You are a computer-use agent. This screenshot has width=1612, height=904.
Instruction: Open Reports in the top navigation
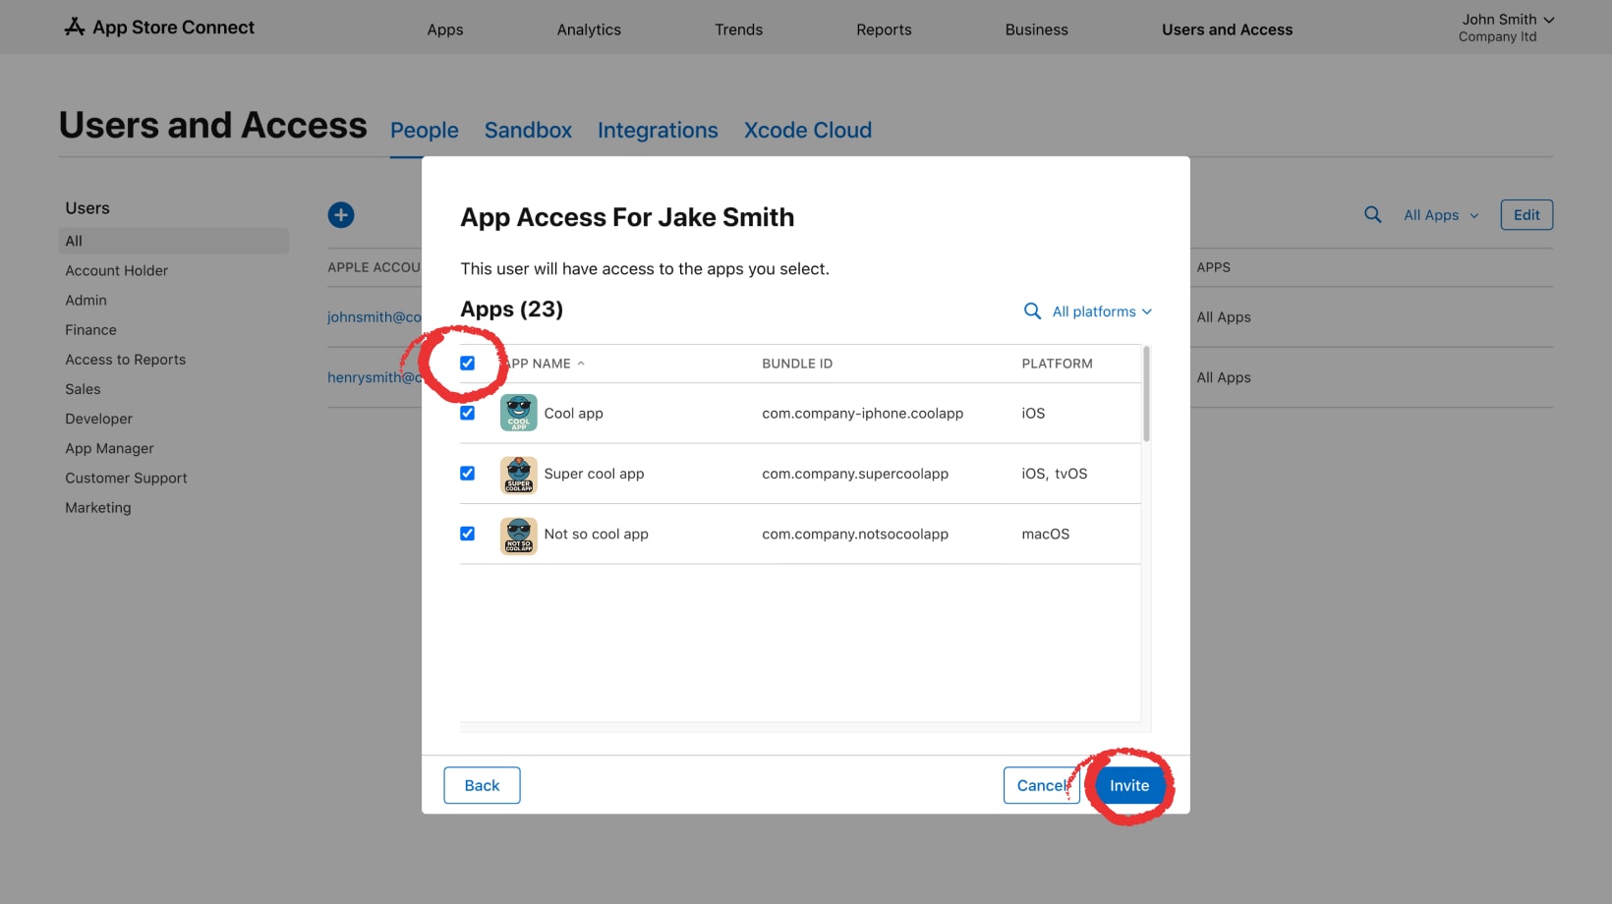coord(884,29)
